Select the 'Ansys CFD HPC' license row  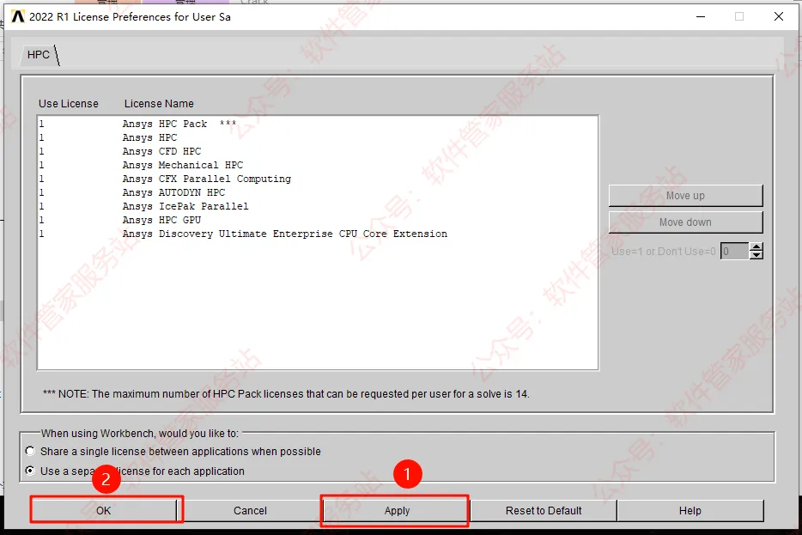tap(317, 151)
